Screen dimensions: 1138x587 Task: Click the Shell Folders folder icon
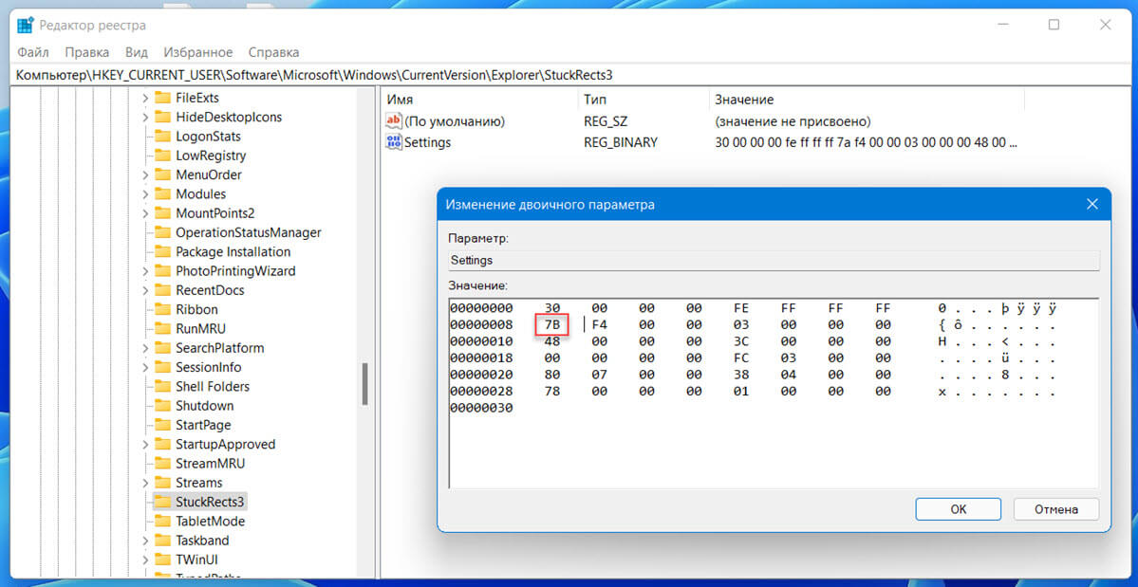tap(162, 386)
